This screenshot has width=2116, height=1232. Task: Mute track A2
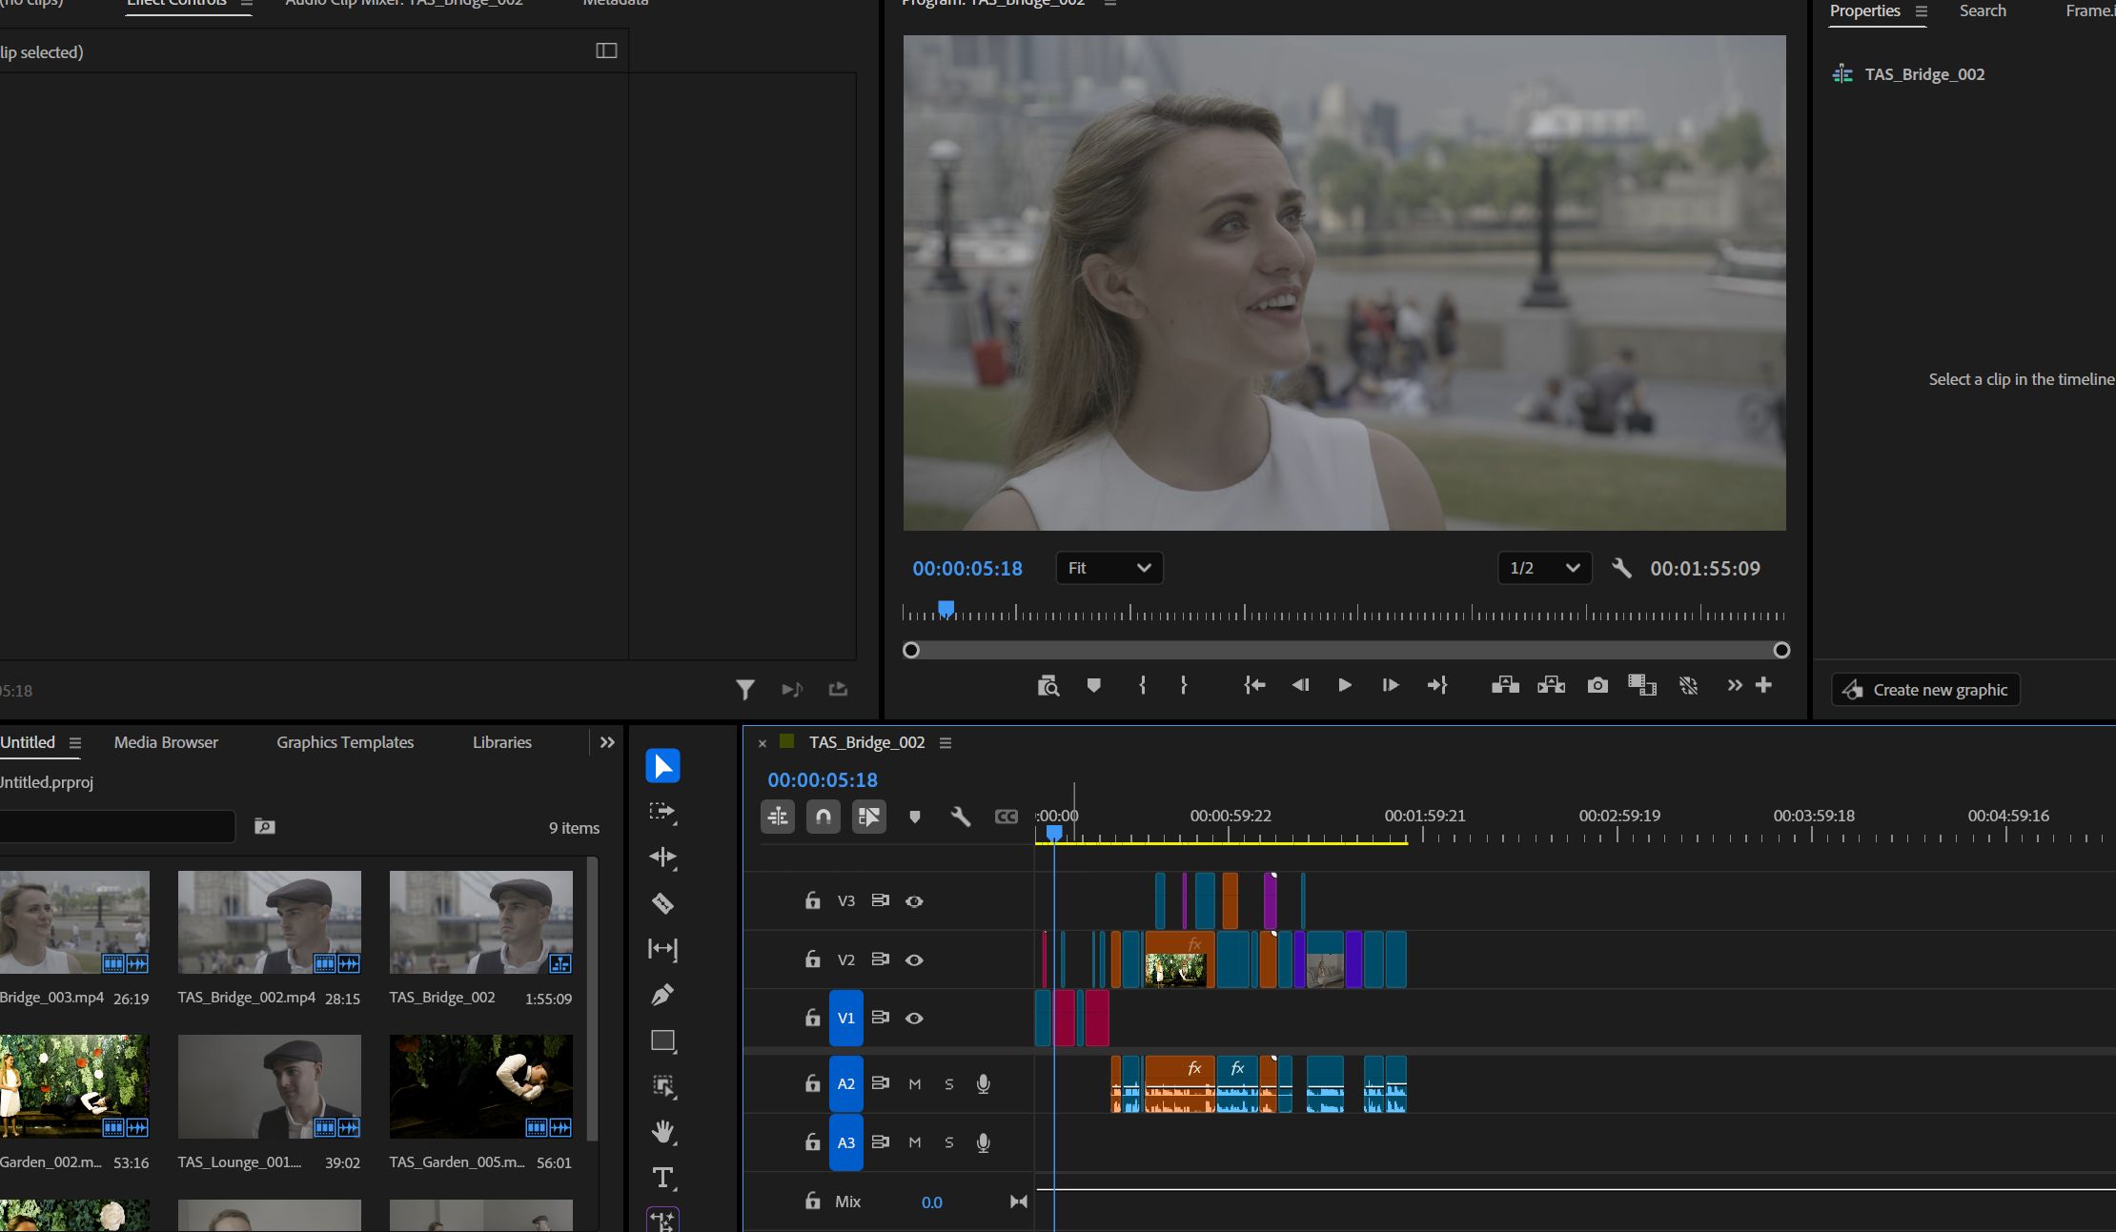(914, 1084)
